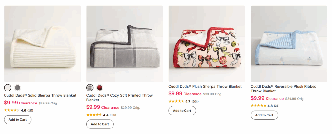
Task: Add the Reversible Plush Ribbed Throw to cart
Action: pos(264,115)
